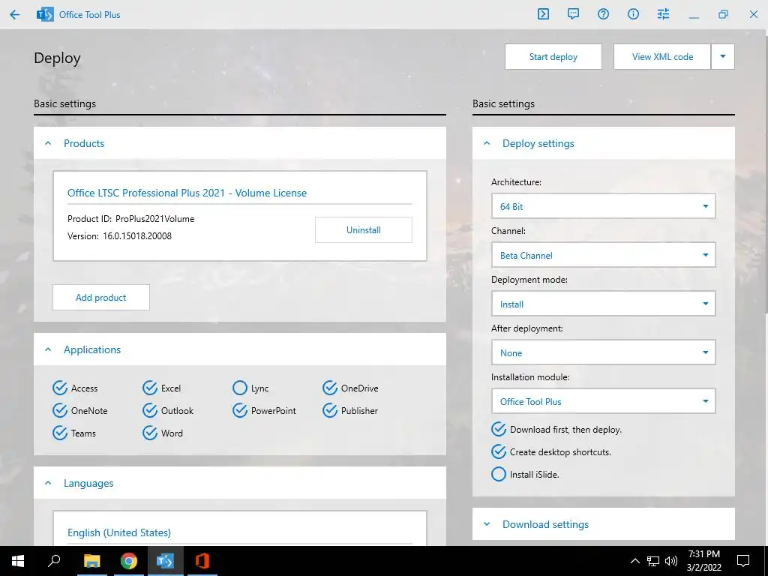Open the volume speaker tray icon
The image size is (768, 576).
click(x=671, y=561)
